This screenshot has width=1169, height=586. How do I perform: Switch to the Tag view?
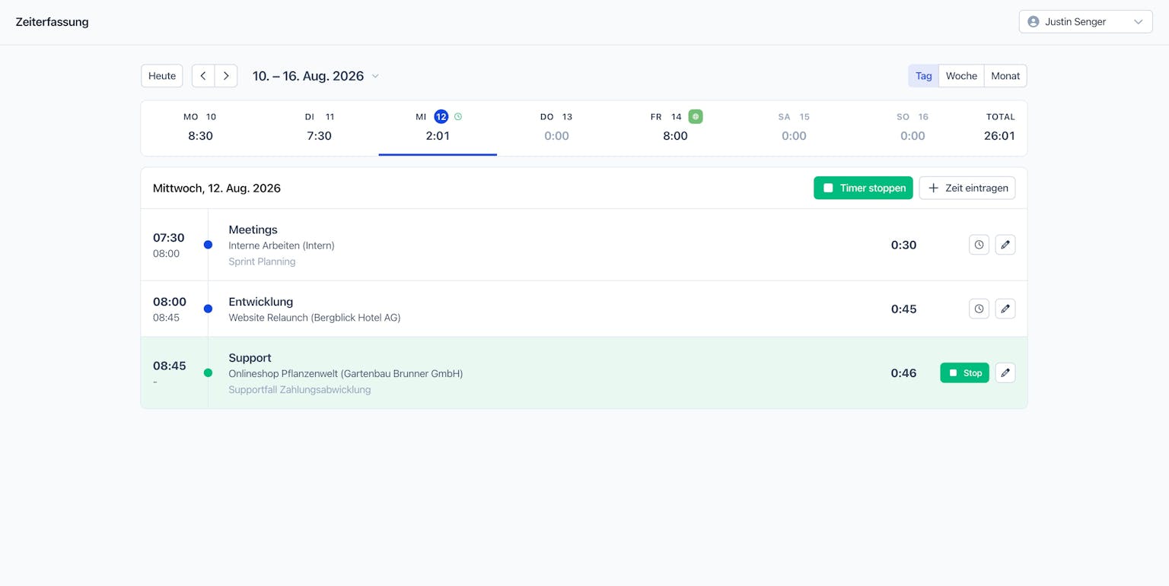pos(924,76)
